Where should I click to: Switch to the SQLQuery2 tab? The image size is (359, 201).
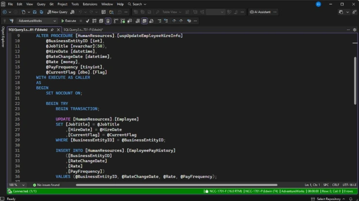click(x=83, y=30)
